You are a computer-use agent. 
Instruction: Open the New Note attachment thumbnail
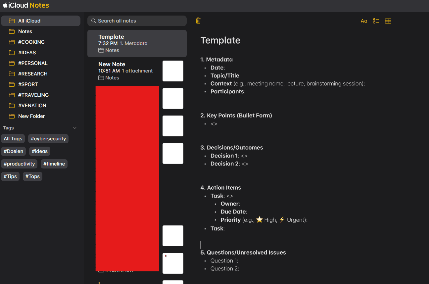coord(173,71)
